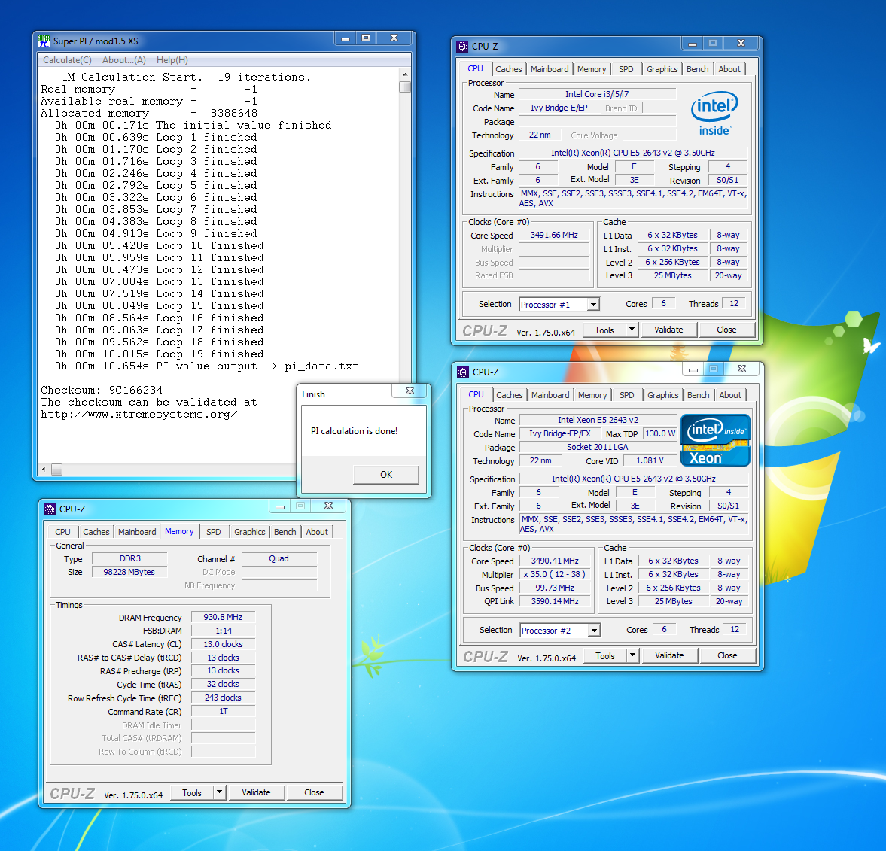
Task: Open About tab in top CPU-Z window
Action: tap(729, 69)
